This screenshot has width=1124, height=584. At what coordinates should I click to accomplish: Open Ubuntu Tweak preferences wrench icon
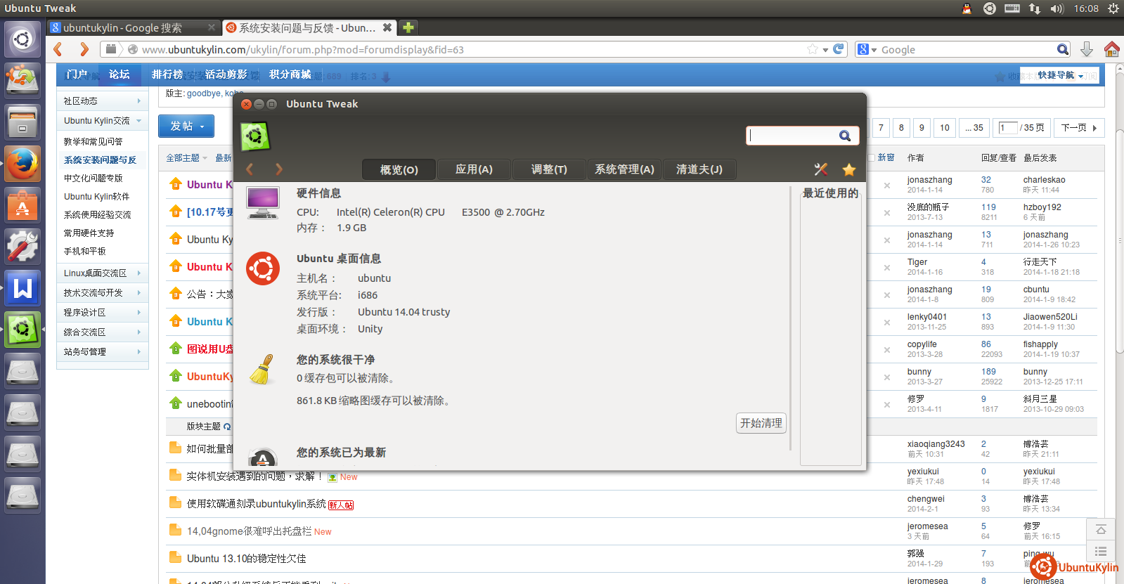tap(820, 169)
